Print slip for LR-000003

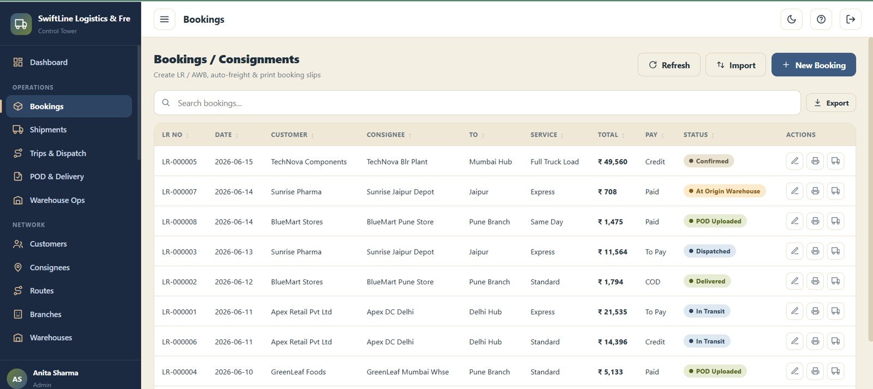(x=815, y=251)
